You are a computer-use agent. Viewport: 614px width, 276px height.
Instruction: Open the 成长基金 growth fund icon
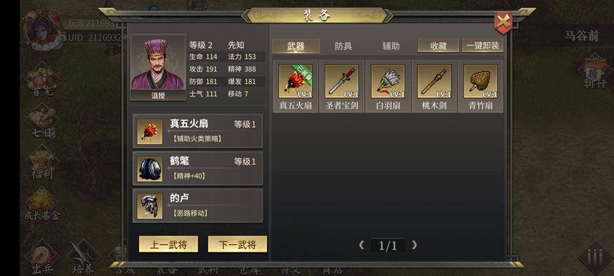(x=42, y=204)
